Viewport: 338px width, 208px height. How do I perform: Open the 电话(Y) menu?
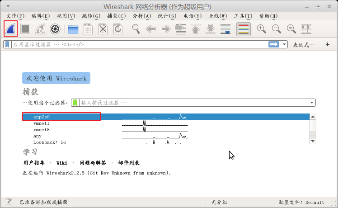coord(192,16)
